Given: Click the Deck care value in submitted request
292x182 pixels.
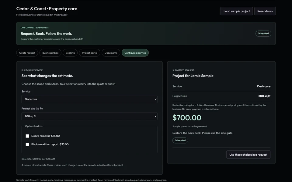Looking at the screenshot, I should click(x=264, y=86).
